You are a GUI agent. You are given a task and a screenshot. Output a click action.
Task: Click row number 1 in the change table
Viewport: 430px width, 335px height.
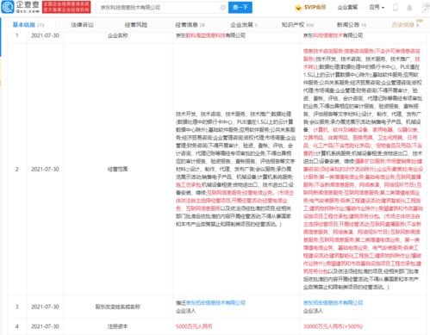[17, 35]
